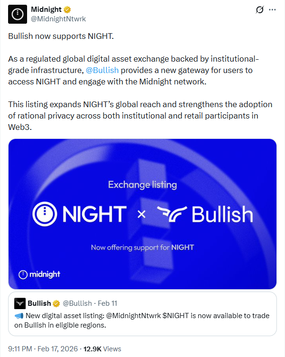Click the verified badge in the quoted Bullish post
The image size is (285, 357).
[x=56, y=303]
